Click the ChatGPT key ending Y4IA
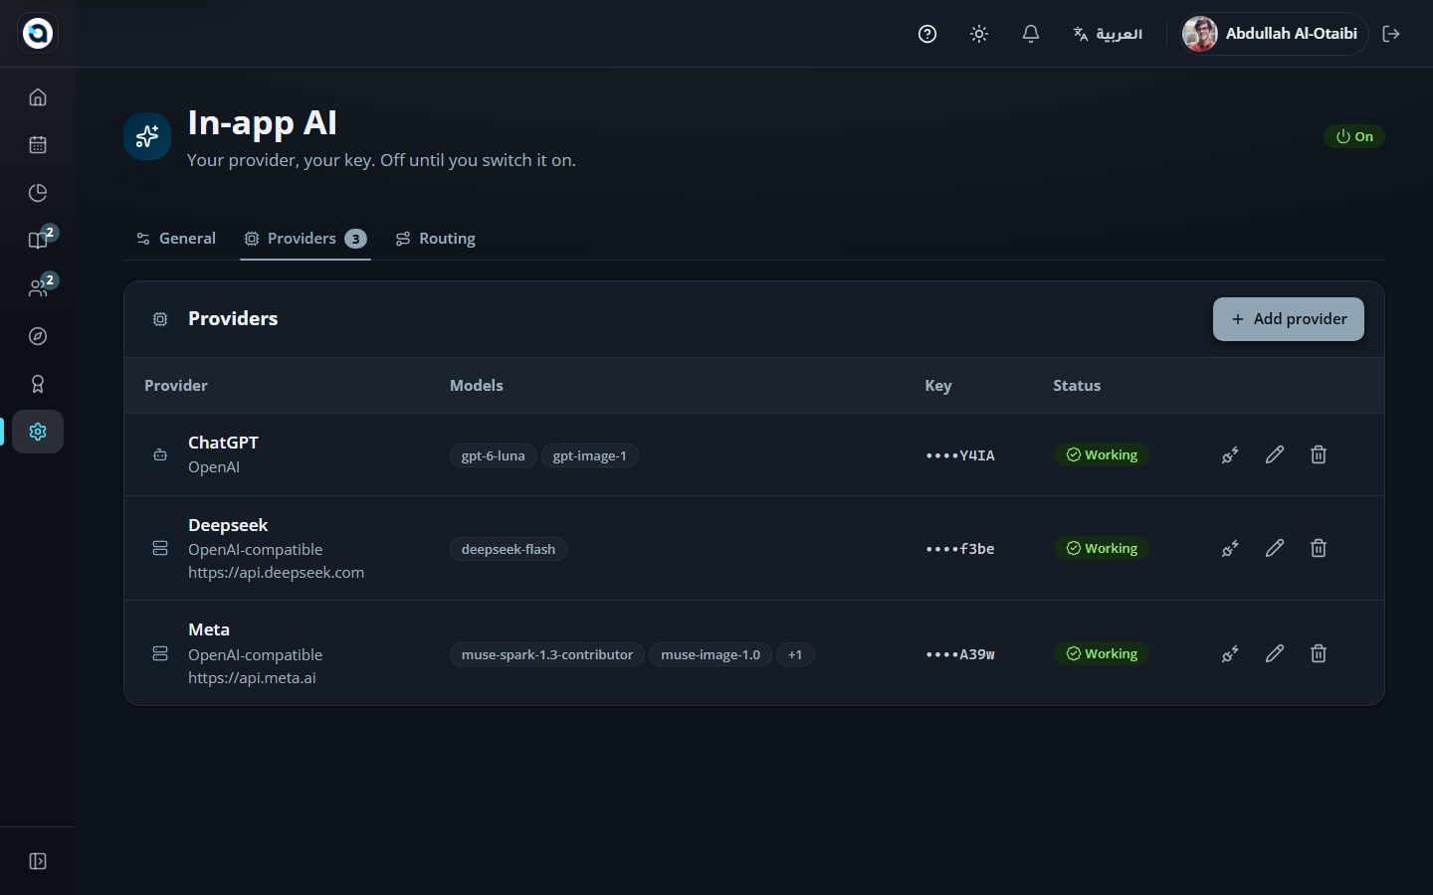The height and width of the screenshot is (895, 1433). (960, 455)
